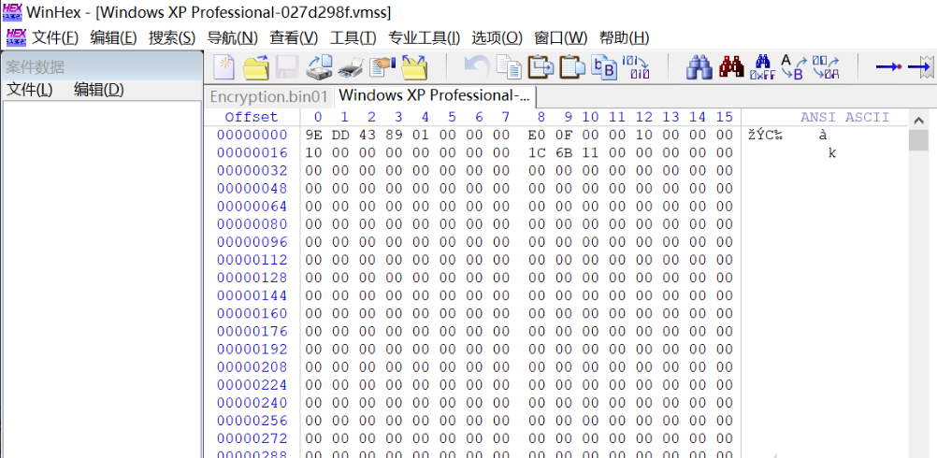
Task: Select hex byte DD in first row
Action: [340, 135]
